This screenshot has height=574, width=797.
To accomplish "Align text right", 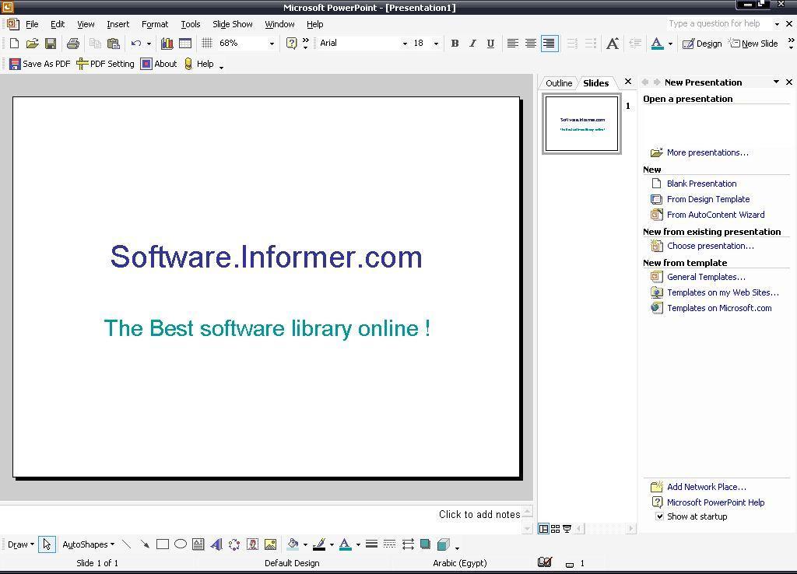I will coord(549,44).
